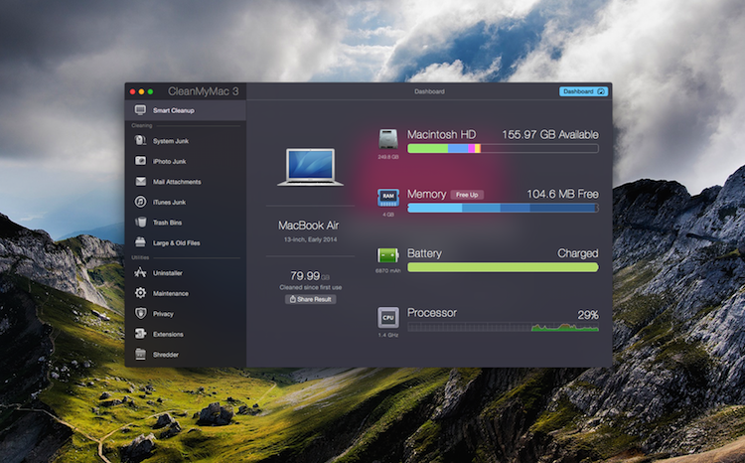Select iTunes Junk in sidebar
The width and height of the screenshot is (745, 463).
click(x=169, y=203)
